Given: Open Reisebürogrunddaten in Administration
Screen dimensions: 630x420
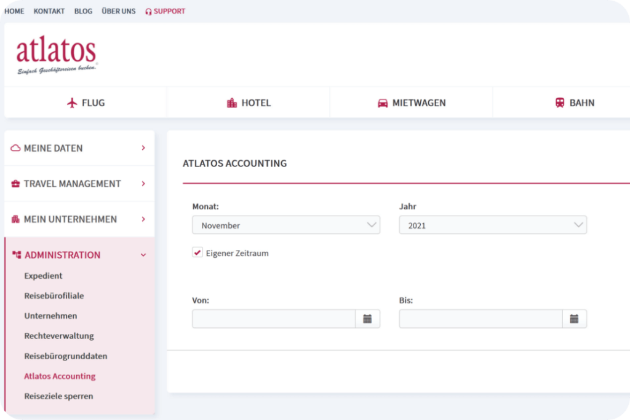Looking at the screenshot, I should (66, 356).
